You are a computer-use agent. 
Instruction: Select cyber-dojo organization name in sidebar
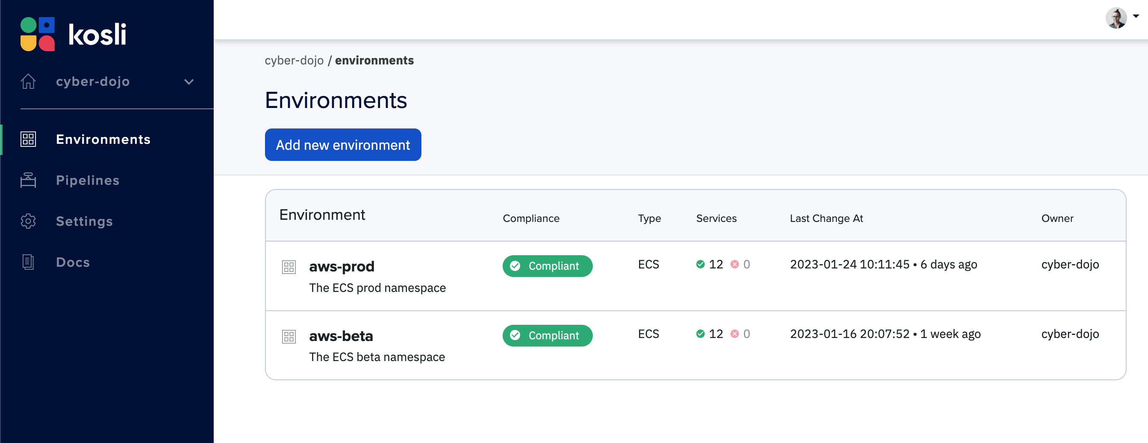click(x=93, y=82)
